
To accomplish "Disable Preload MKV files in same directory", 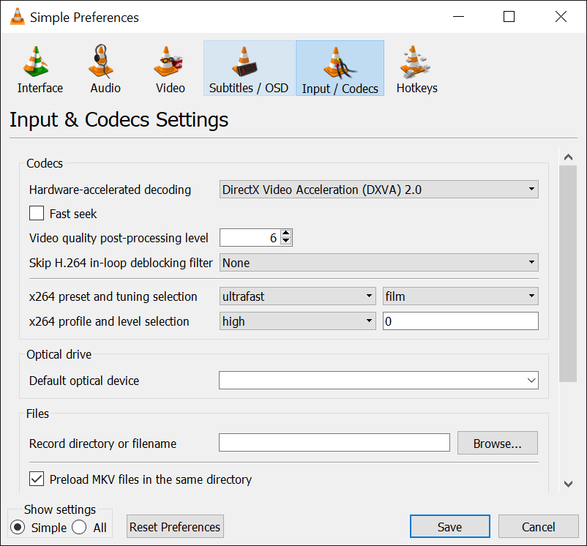I will click(x=36, y=479).
